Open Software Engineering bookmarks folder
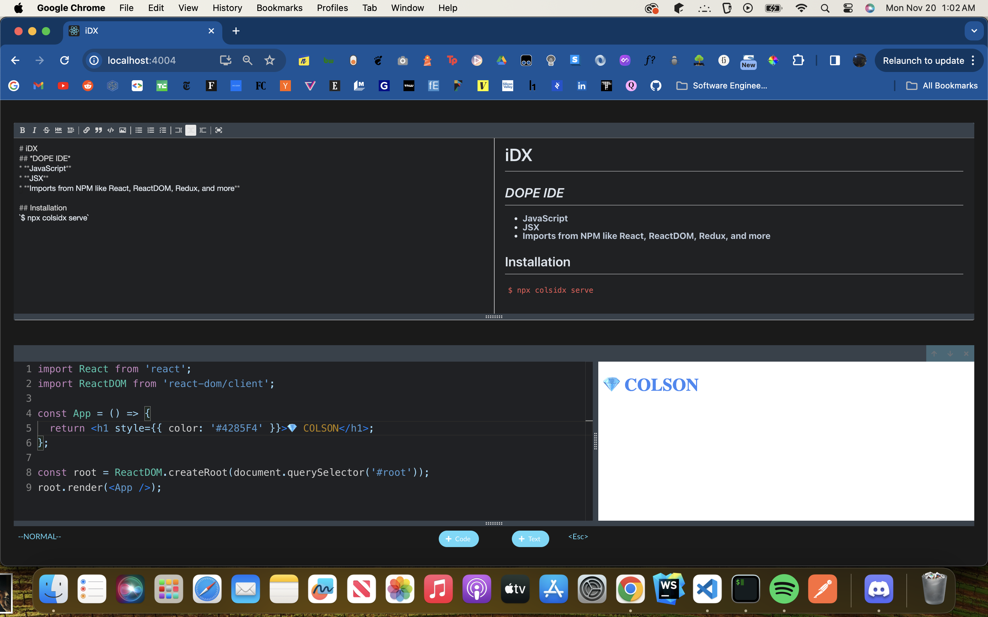Viewport: 988px width, 617px height. pos(722,86)
